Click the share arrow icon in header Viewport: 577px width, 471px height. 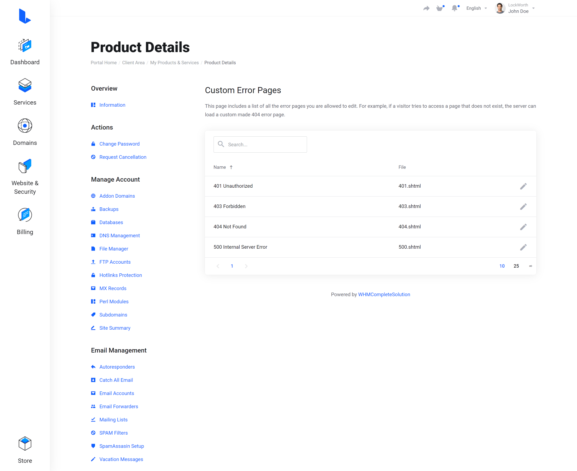426,8
